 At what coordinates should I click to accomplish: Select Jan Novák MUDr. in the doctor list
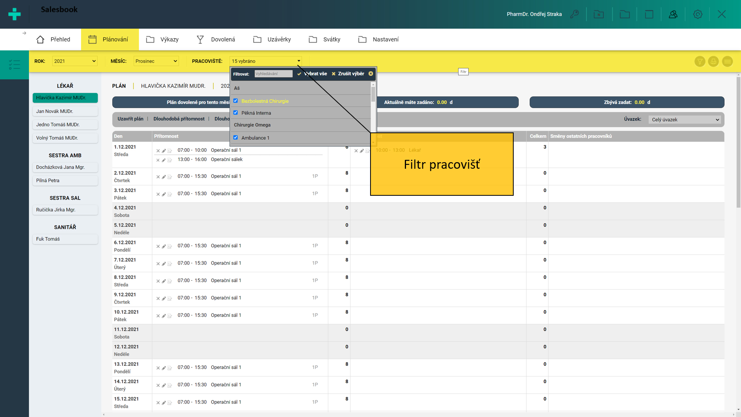point(65,111)
